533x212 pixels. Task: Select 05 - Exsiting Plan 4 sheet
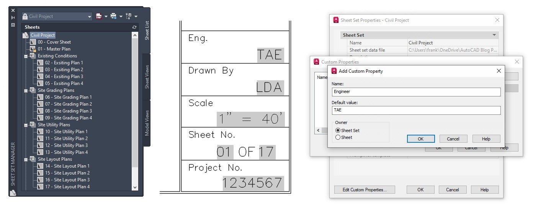pyautogui.click(x=64, y=83)
